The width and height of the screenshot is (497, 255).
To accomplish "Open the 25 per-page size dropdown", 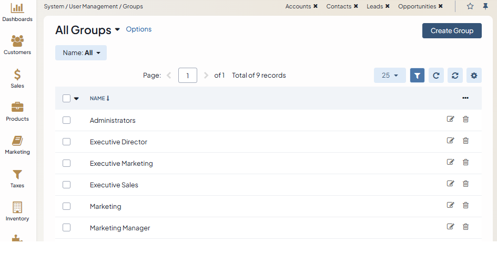I will (x=390, y=76).
